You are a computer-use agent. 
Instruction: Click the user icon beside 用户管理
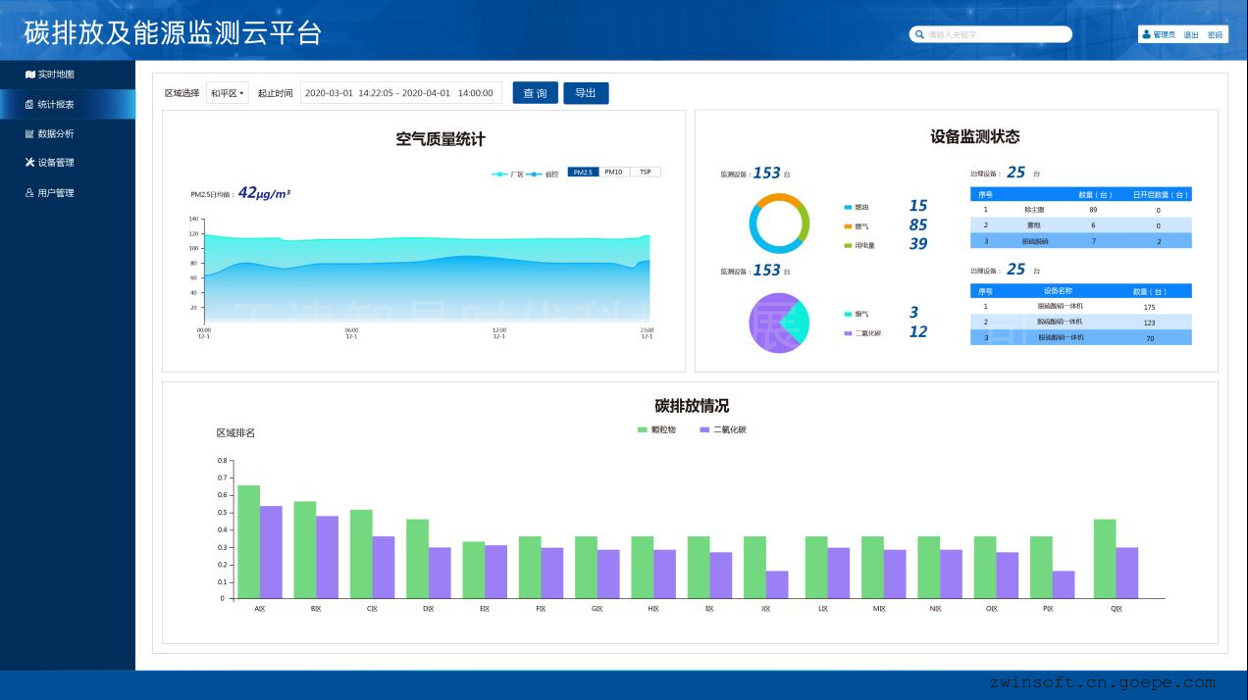pyautogui.click(x=30, y=193)
